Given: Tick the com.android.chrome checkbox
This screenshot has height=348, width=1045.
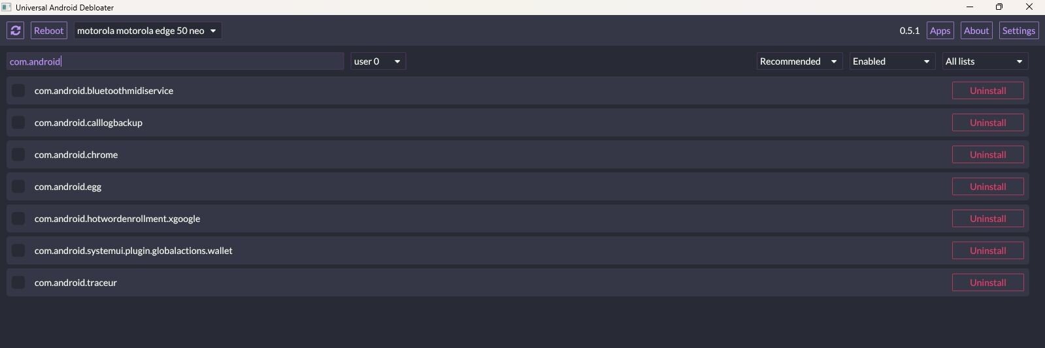Looking at the screenshot, I should 18,155.
